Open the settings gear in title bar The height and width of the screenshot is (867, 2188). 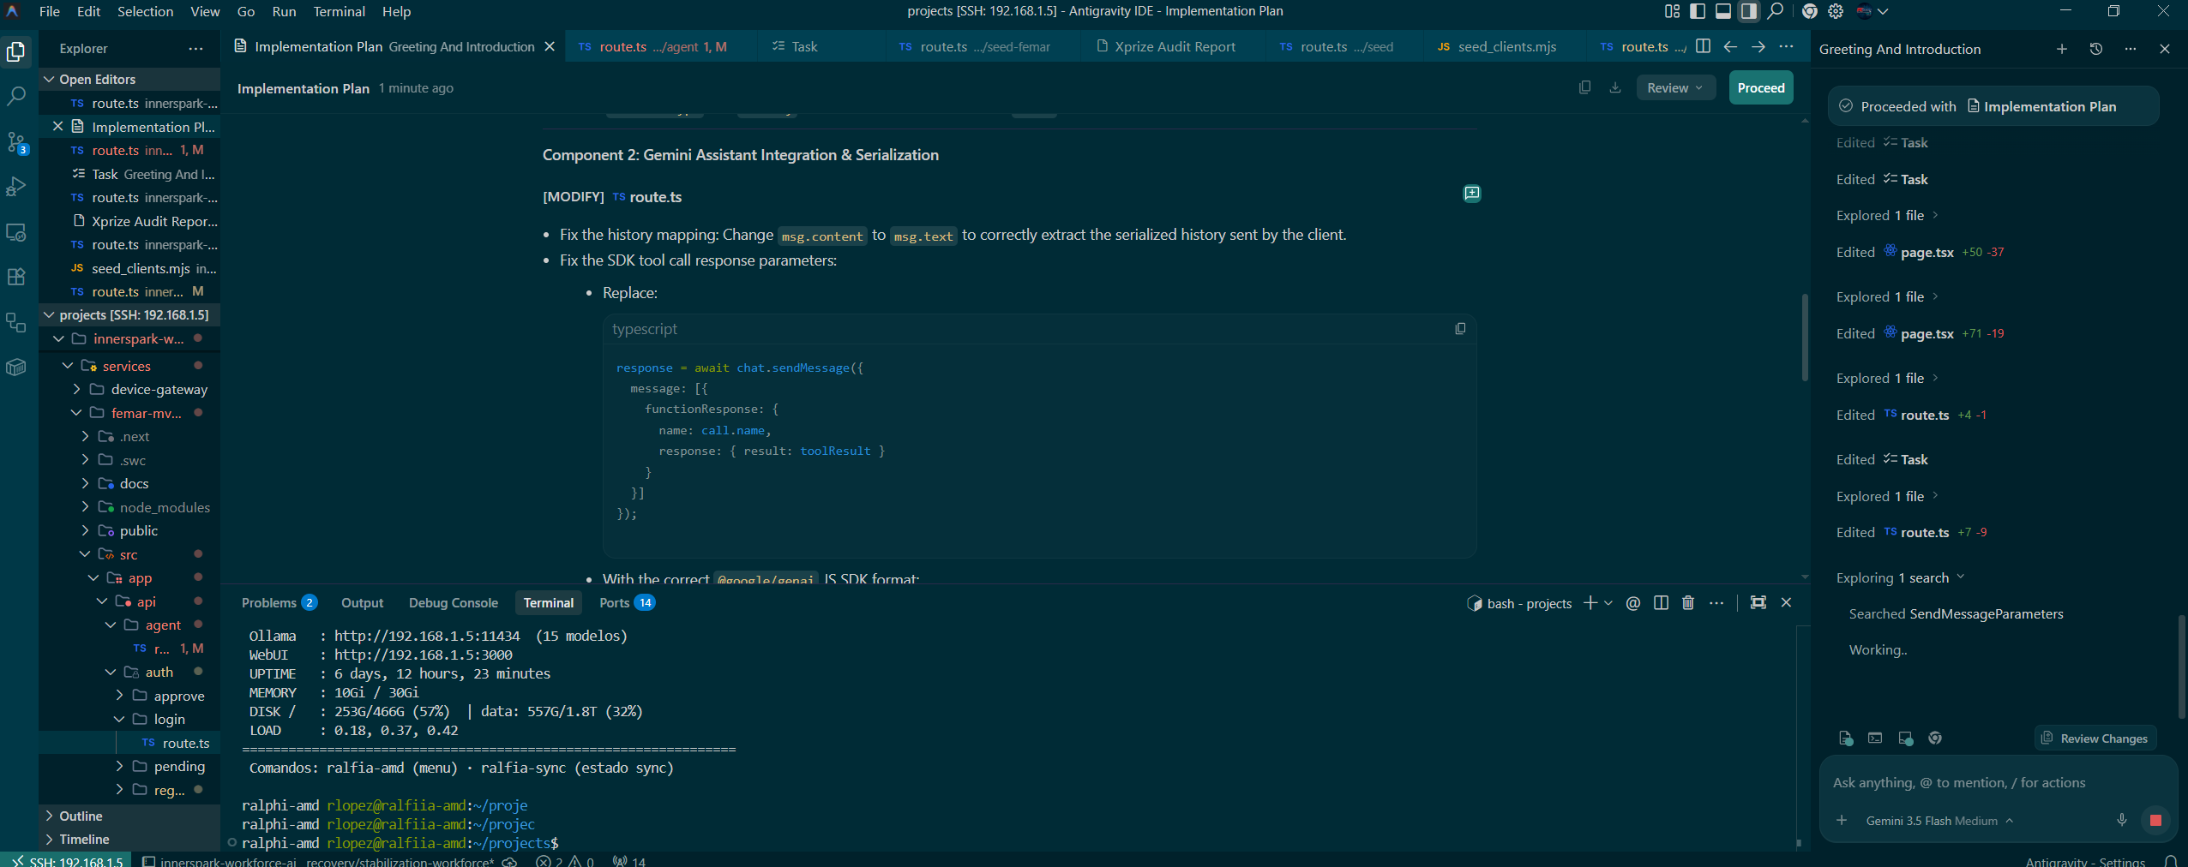[x=1836, y=11]
